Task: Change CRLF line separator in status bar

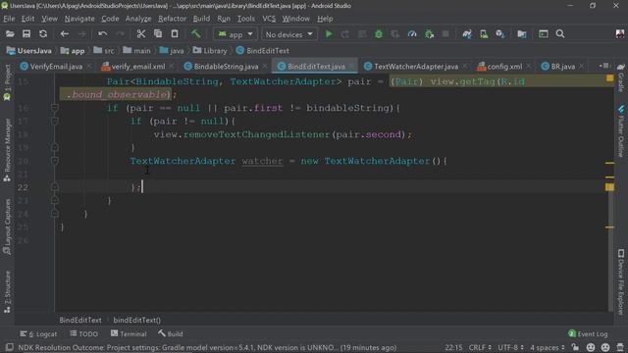Action: [x=480, y=347]
